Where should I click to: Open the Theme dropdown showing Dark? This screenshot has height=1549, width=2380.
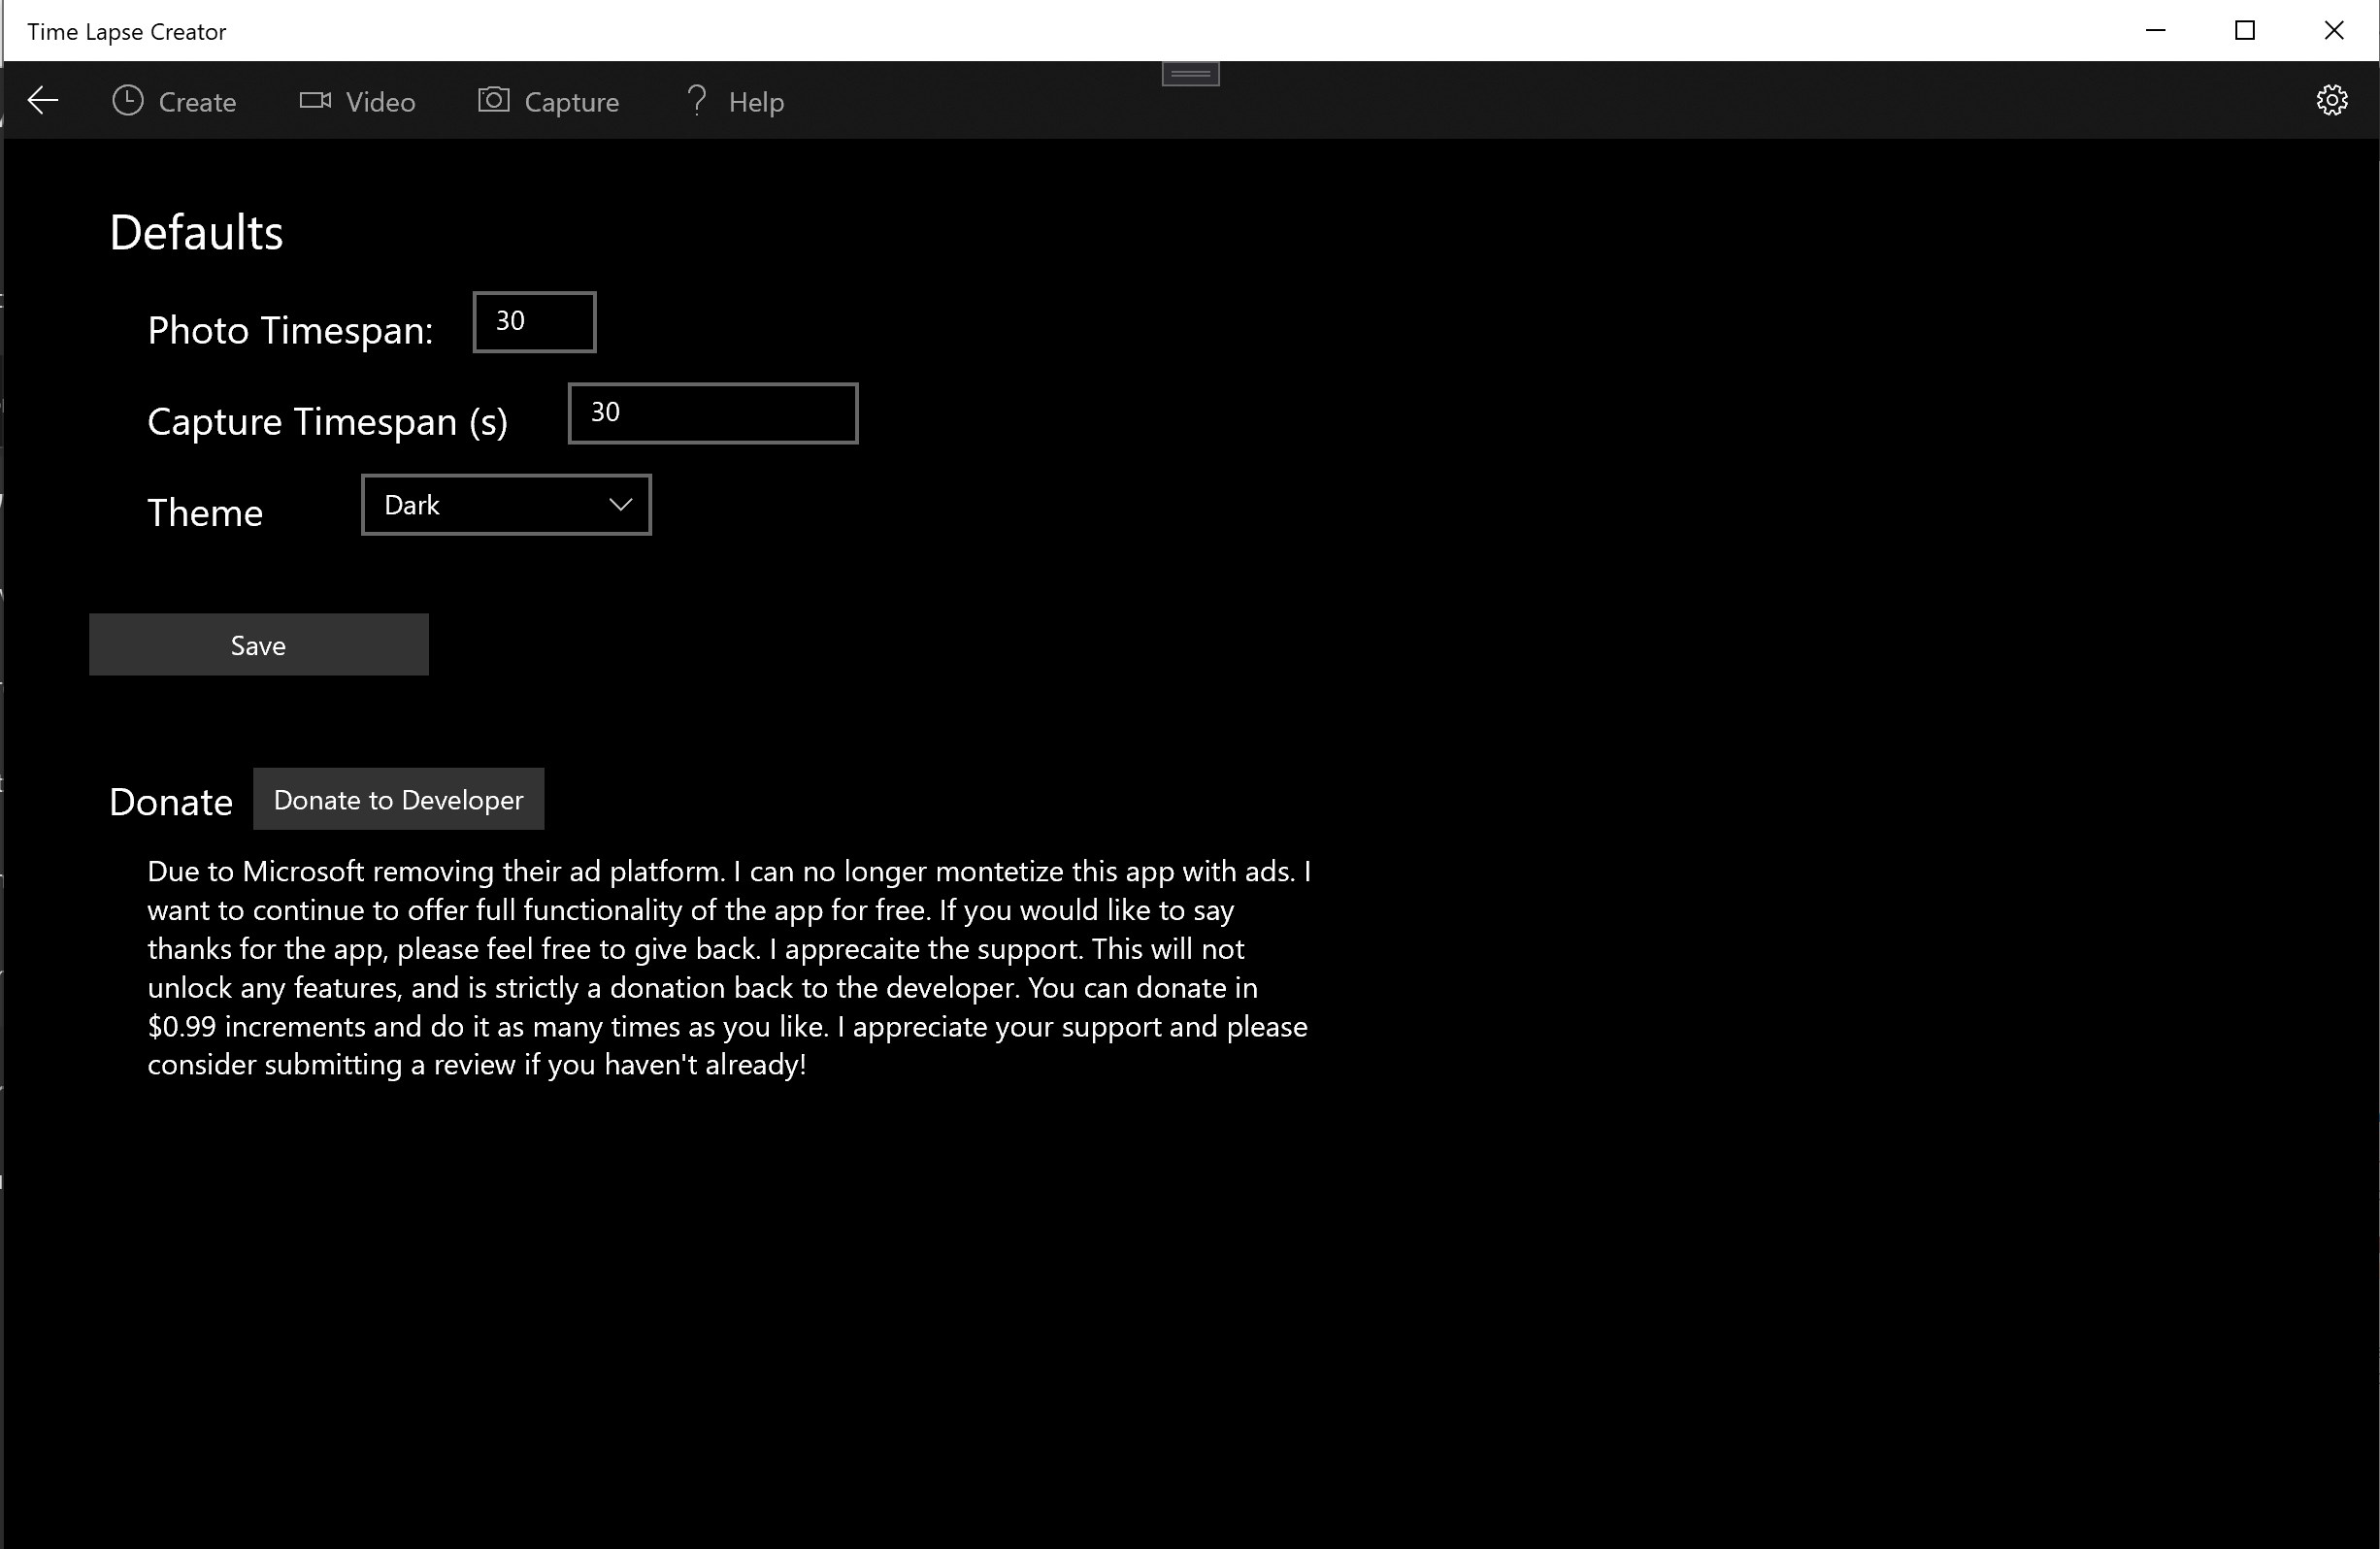pyautogui.click(x=490, y=505)
